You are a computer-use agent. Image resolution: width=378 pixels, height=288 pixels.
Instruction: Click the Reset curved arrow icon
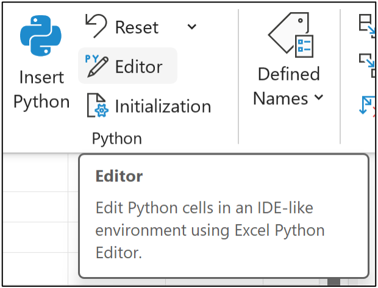[96, 26]
